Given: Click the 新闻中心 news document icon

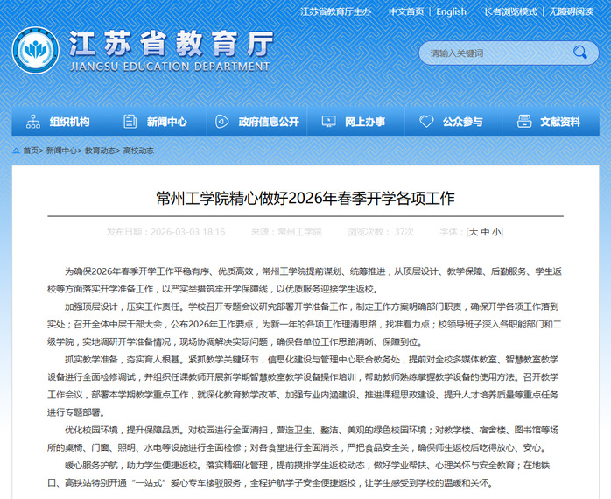Looking at the screenshot, I should click(130, 122).
